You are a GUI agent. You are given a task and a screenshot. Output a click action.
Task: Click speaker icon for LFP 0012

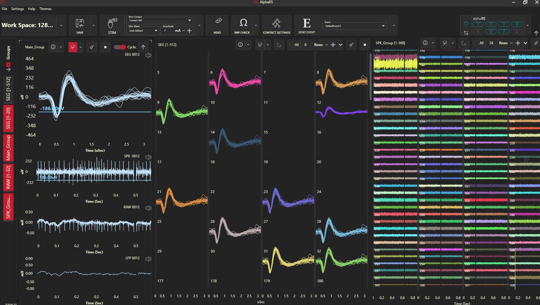coord(148,259)
